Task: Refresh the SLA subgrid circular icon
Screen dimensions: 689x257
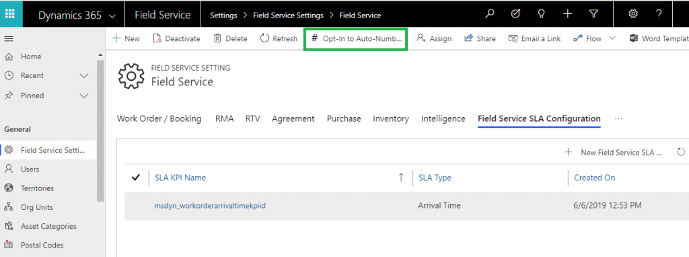Action: 681,153
